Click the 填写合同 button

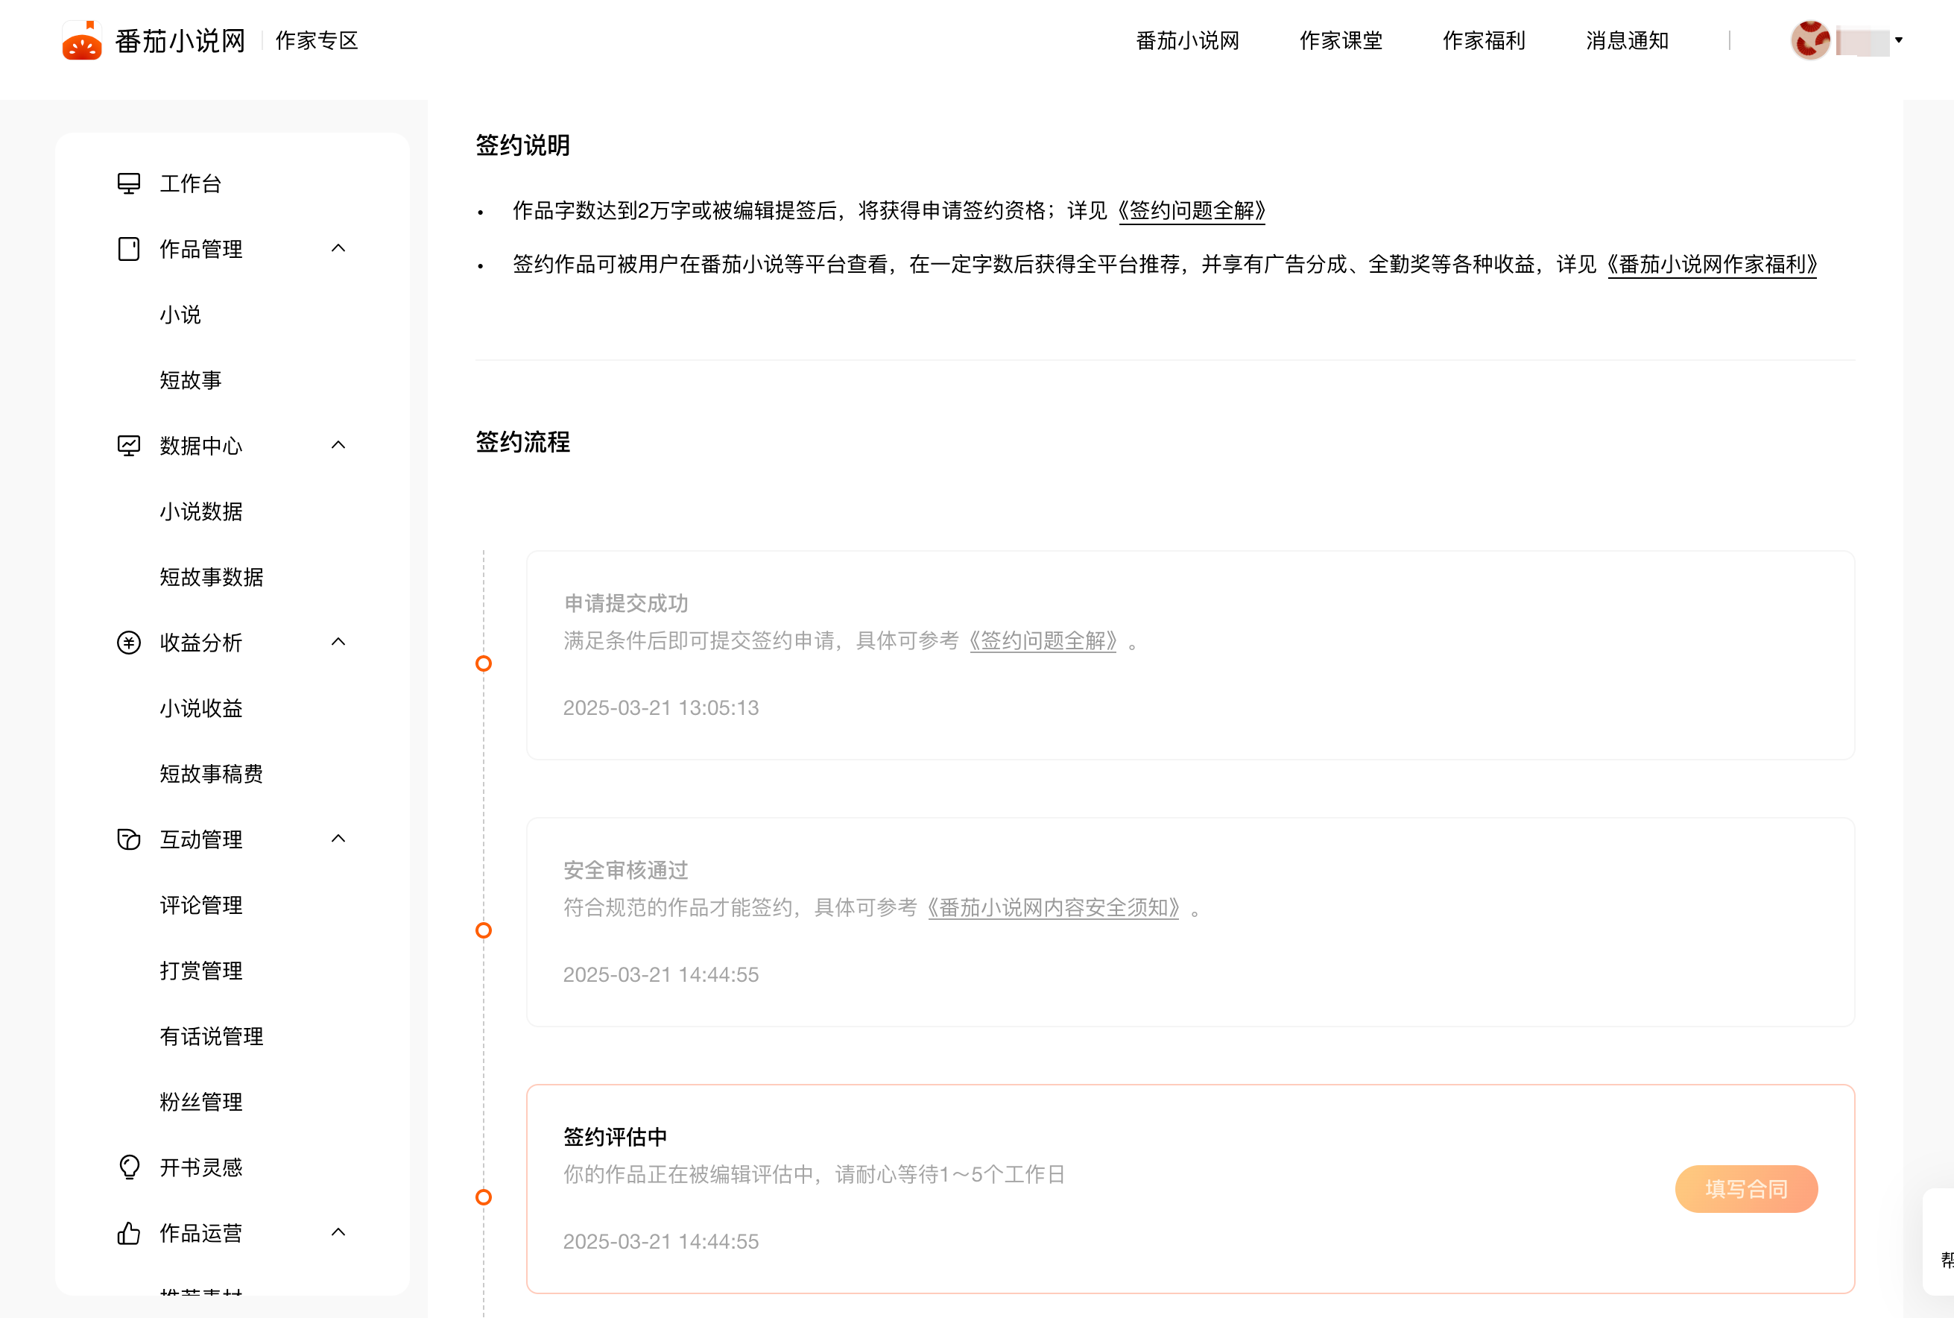1747,1188
